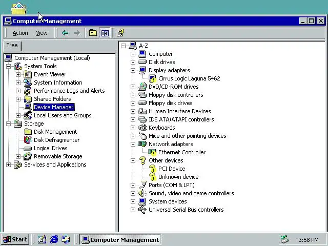This screenshot has height=246, width=328.
Task: Click the Human Interface Devices icon
Action: pos(142,111)
